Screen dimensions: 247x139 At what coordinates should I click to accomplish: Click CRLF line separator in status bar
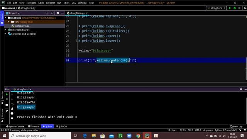[x=190, y=130]
